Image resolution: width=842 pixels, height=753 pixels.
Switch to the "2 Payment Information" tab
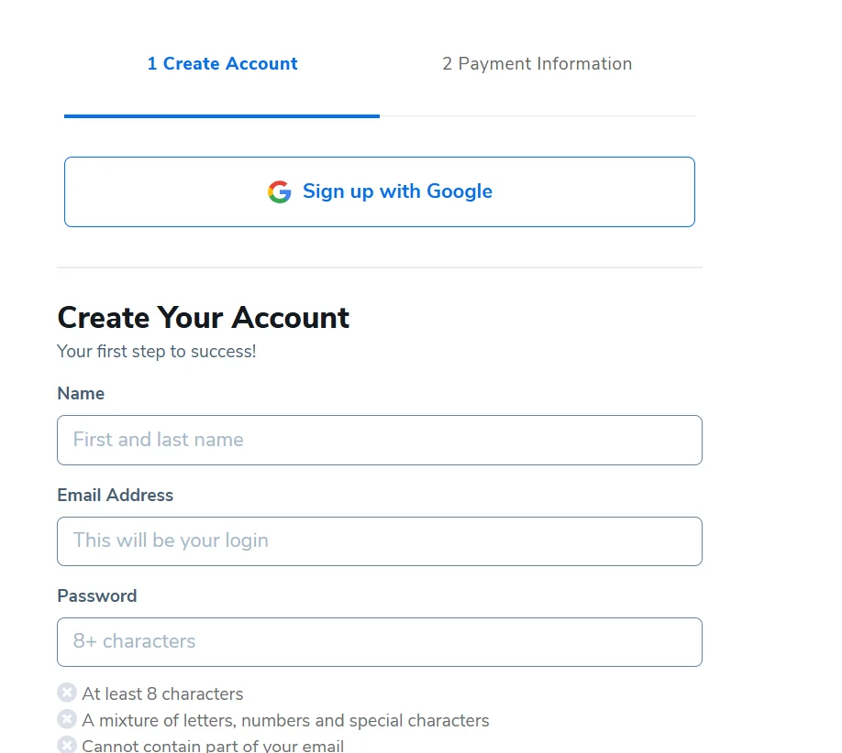[x=537, y=63]
